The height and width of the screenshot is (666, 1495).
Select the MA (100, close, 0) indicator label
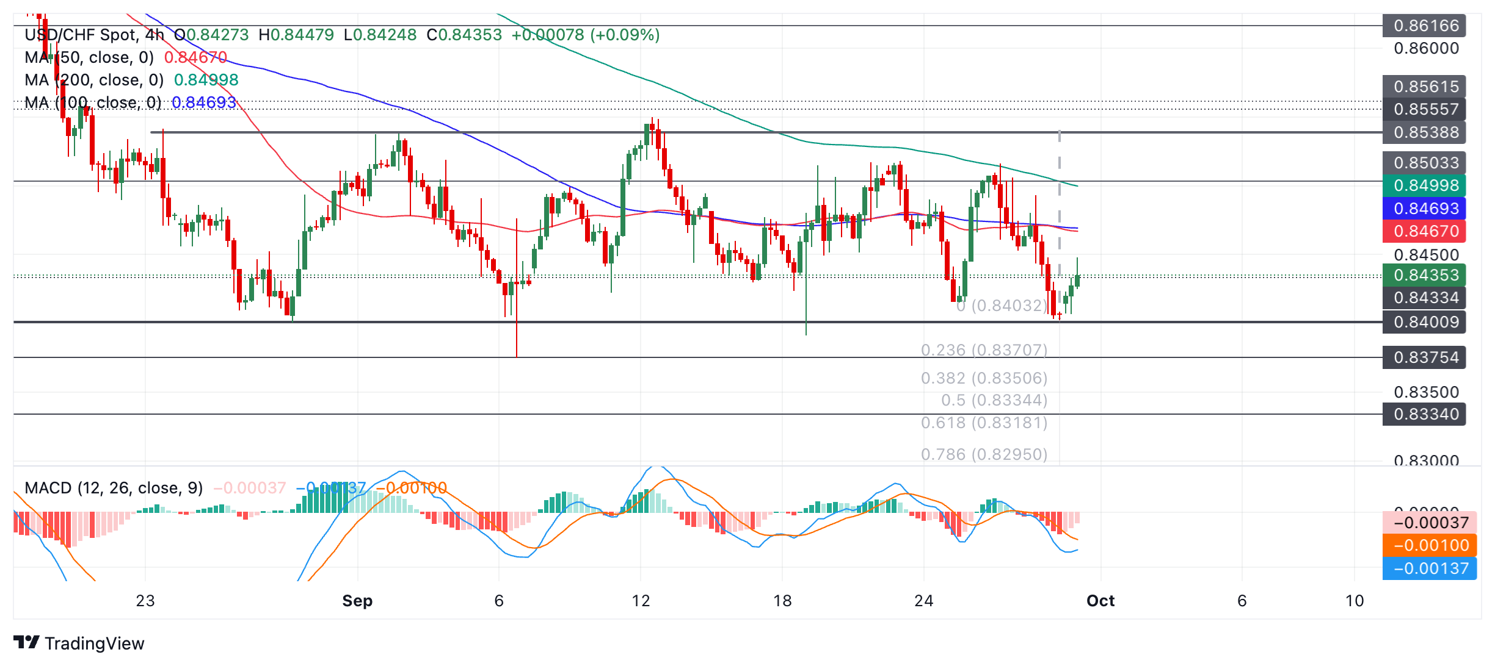(93, 102)
